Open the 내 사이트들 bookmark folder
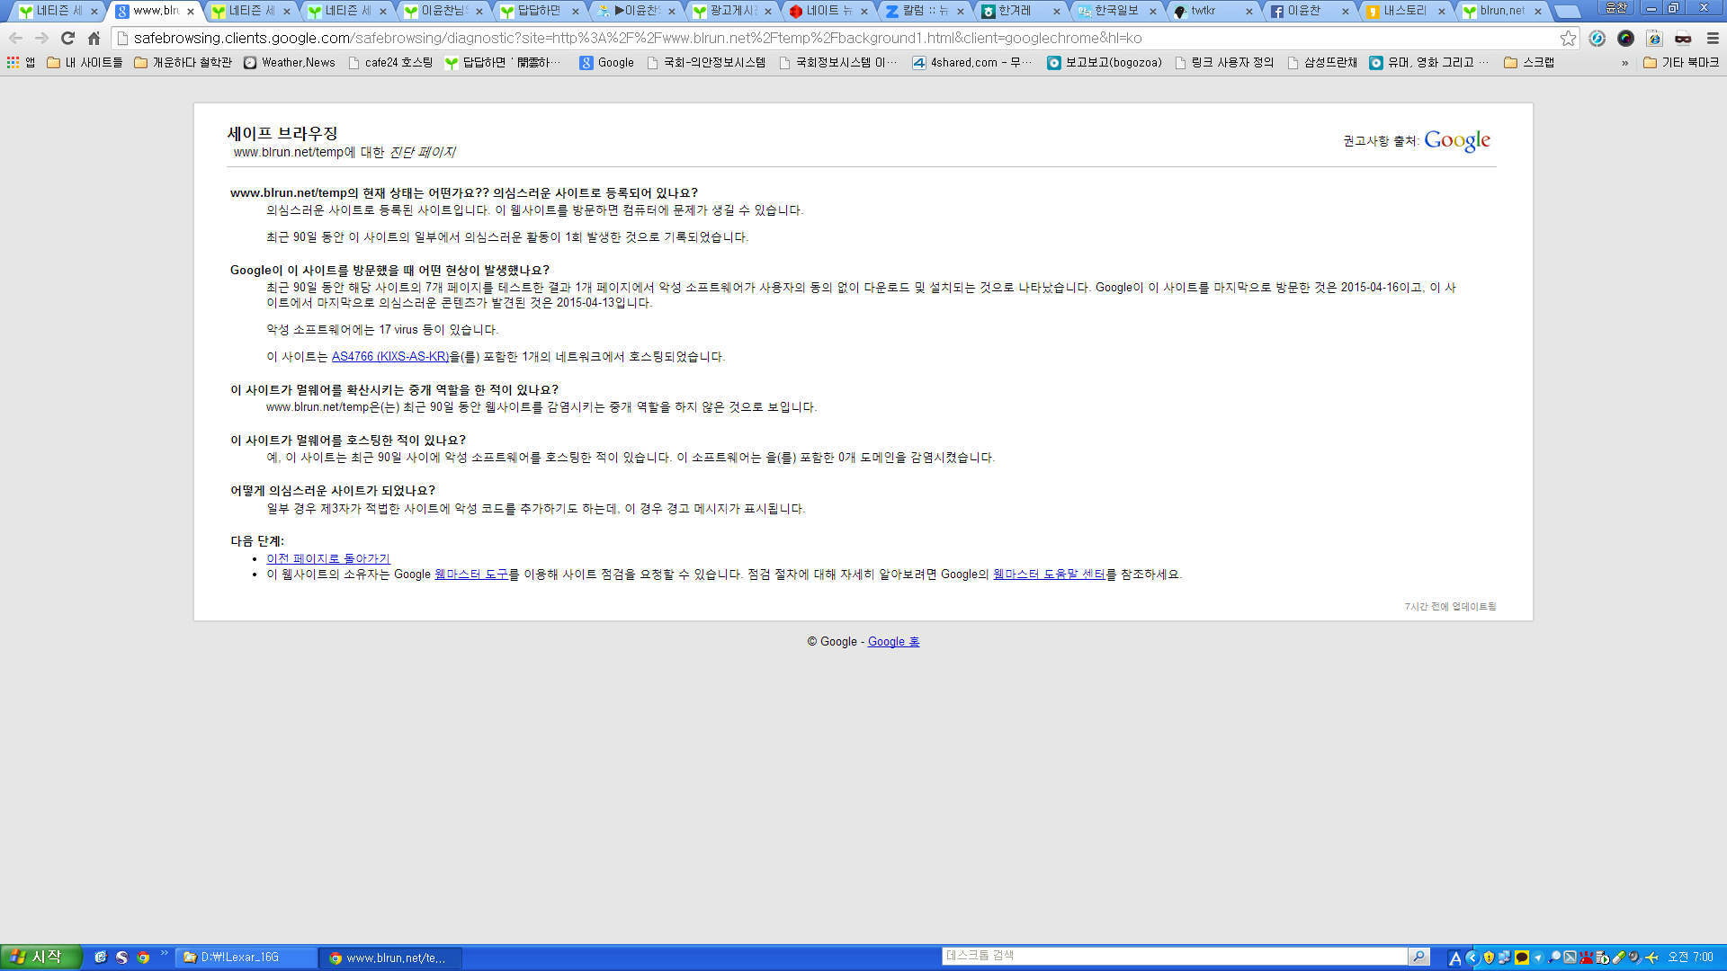The width and height of the screenshot is (1727, 971). (85, 63)
